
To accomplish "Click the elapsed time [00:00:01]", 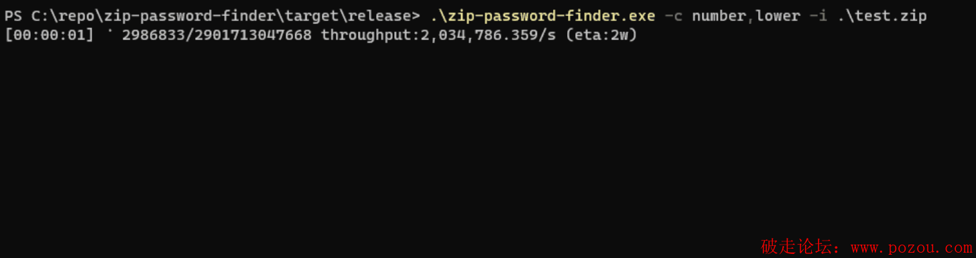I will click(x=50, y=34).
